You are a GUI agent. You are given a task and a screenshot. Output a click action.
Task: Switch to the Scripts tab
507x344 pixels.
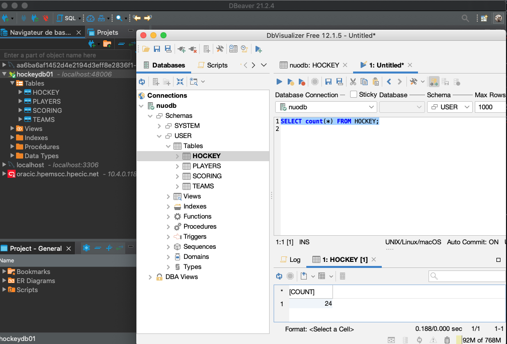[x=213, y=65]
